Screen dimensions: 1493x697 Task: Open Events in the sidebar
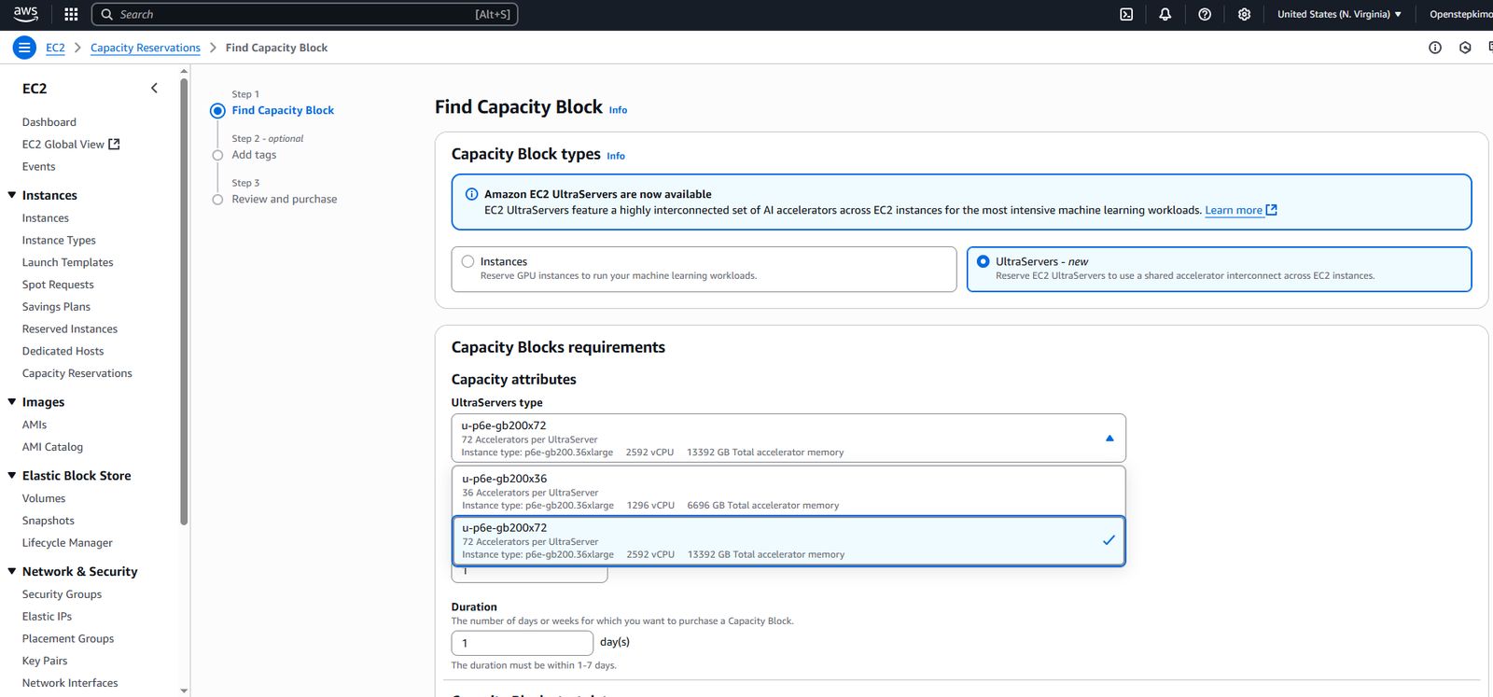39,166
